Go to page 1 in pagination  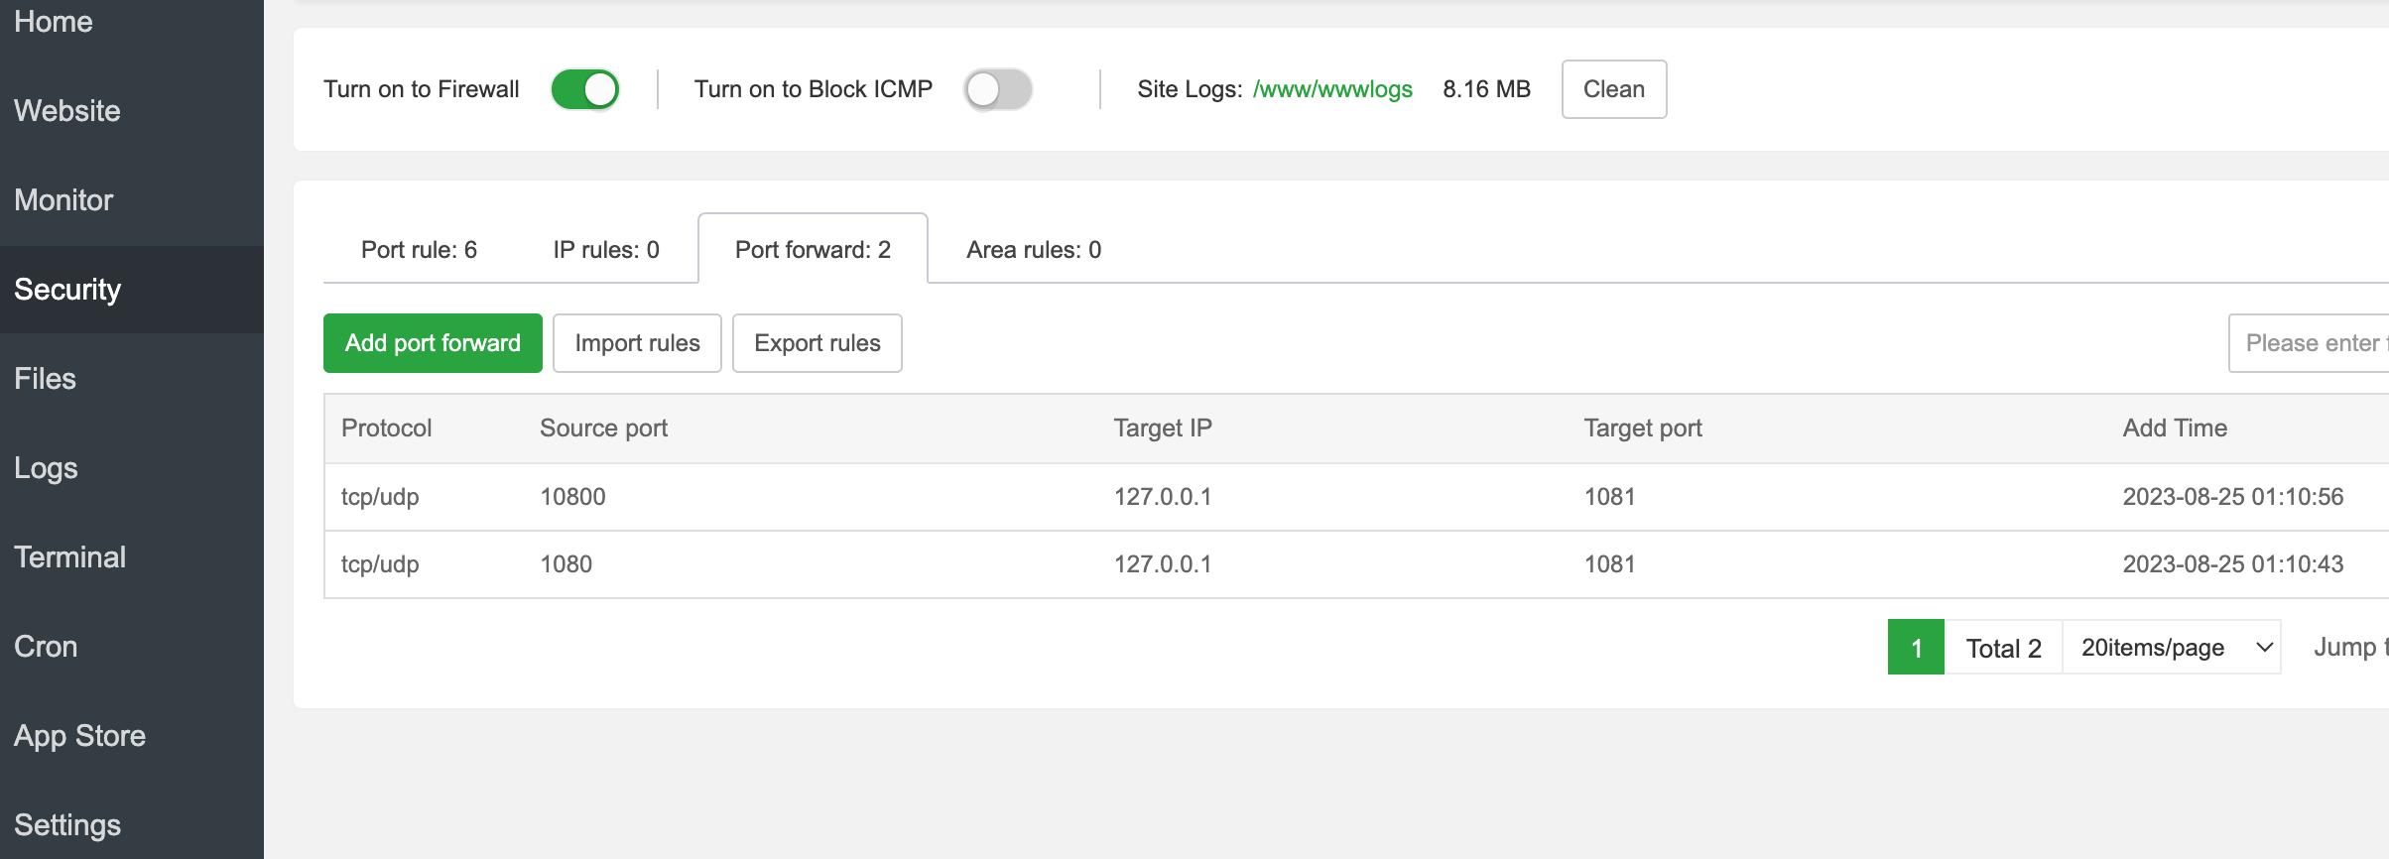[1916, 648]
